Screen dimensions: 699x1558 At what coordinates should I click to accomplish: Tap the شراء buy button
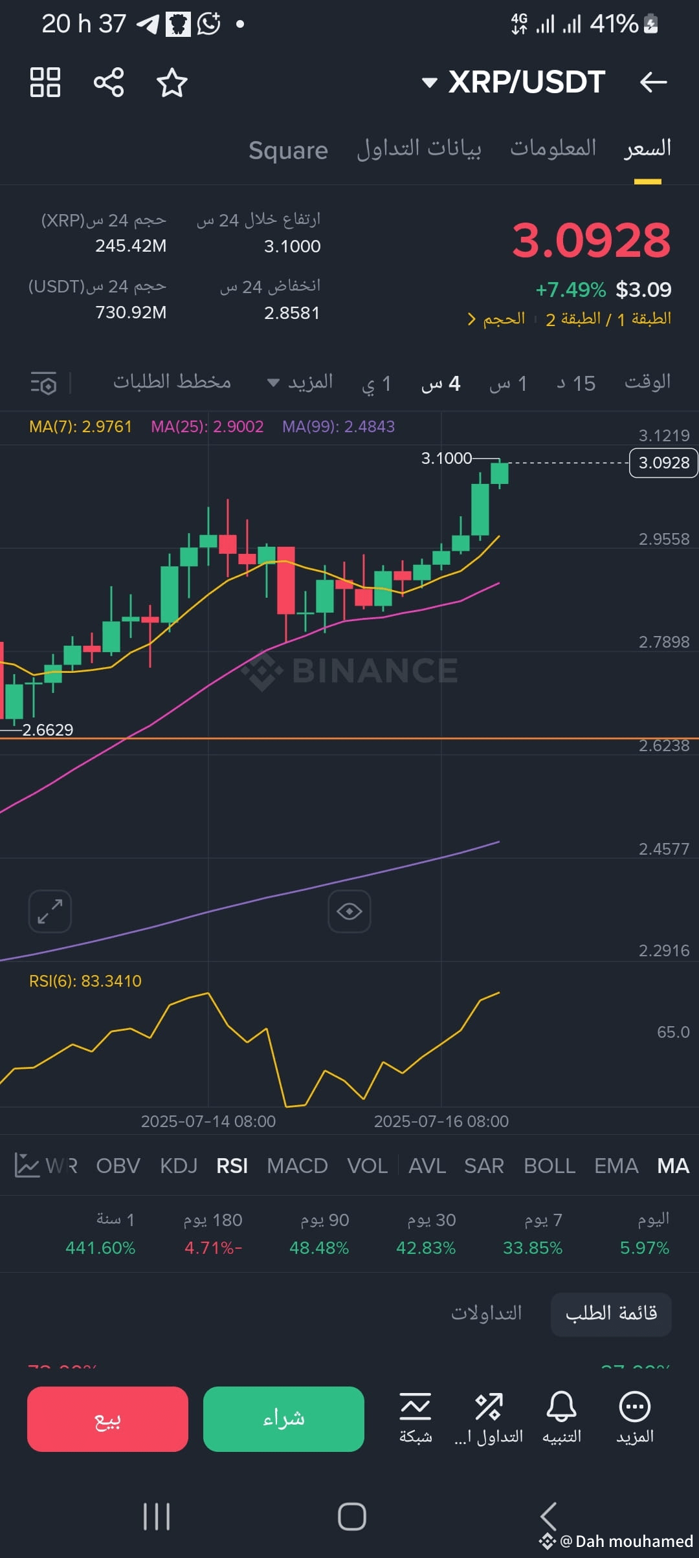(283, 1419)
